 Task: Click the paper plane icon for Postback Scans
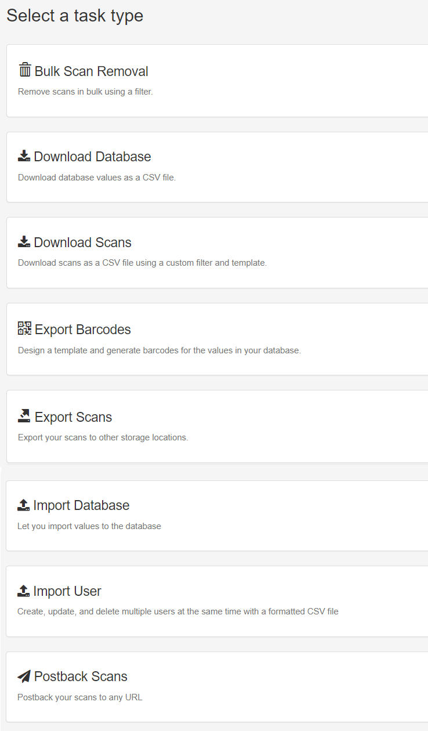24,676
